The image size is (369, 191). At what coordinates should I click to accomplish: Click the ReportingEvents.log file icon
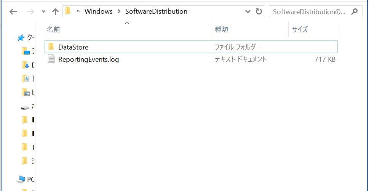(x=51, y=59)
